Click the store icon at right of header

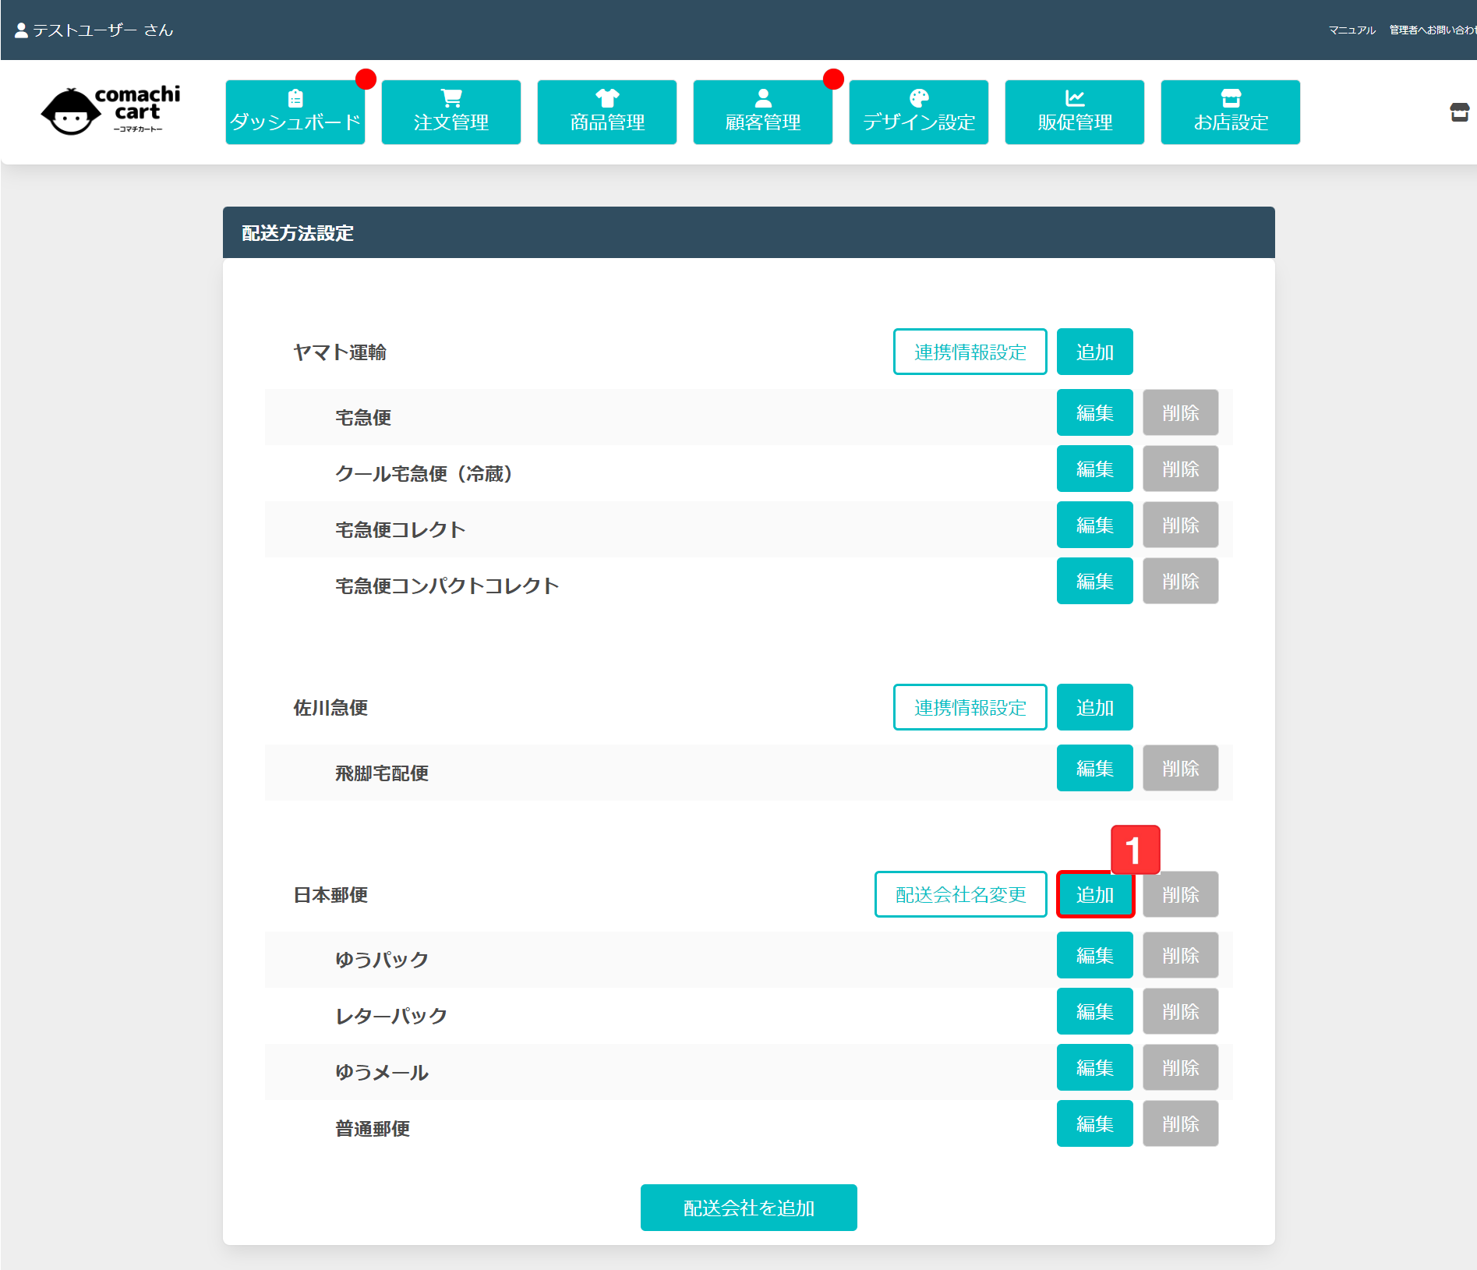[1459, 112]
